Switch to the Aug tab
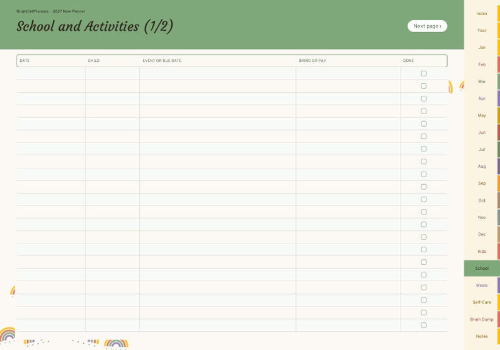Viewport: 500px width, 350px height. (x=482, y=166)
